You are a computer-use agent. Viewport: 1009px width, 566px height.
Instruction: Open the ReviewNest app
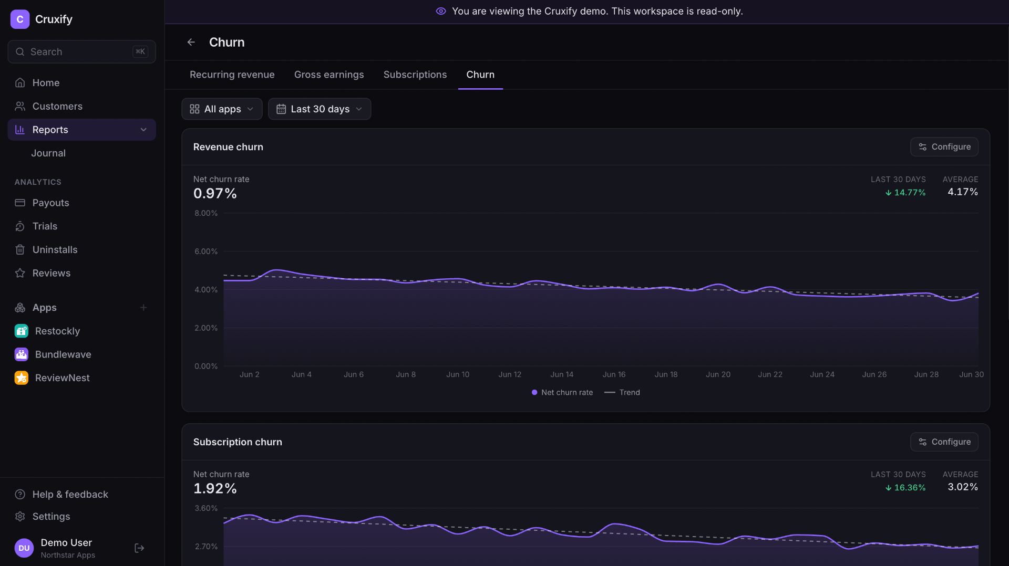click(x=81, y=378)
